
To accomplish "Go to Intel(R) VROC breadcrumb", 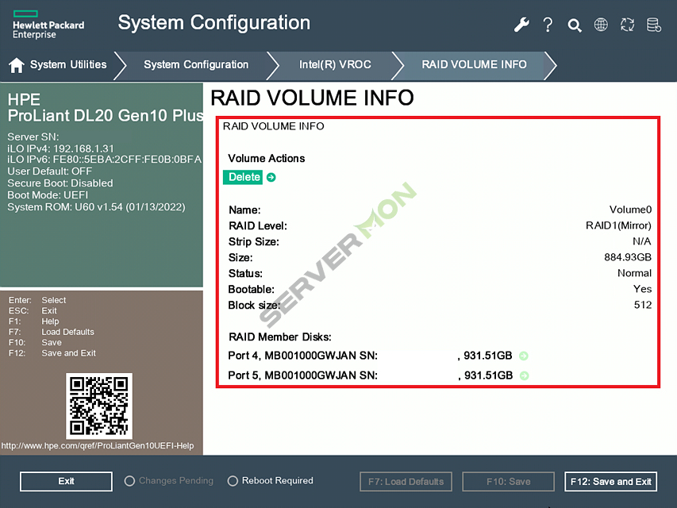I will (335, 65).
